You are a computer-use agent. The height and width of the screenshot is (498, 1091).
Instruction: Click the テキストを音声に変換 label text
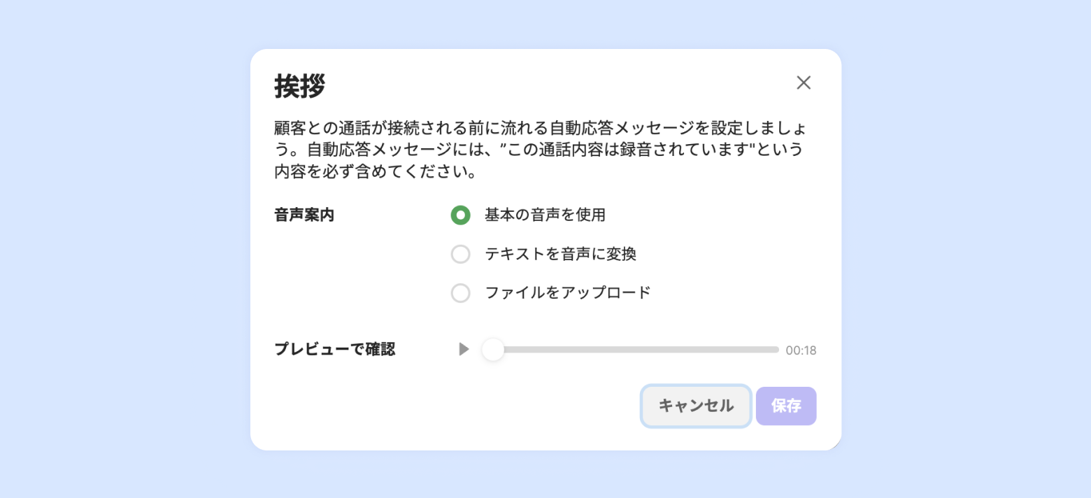560,255
